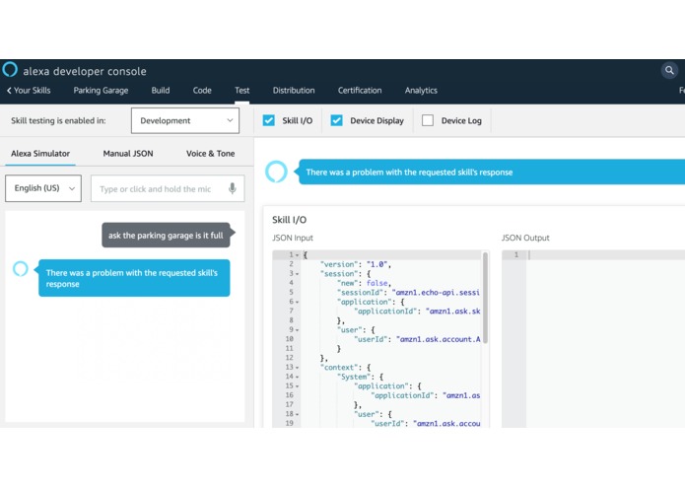Click the line 19 "userId" JSON entry
The image size is (685, 487).
click(425, 424)
